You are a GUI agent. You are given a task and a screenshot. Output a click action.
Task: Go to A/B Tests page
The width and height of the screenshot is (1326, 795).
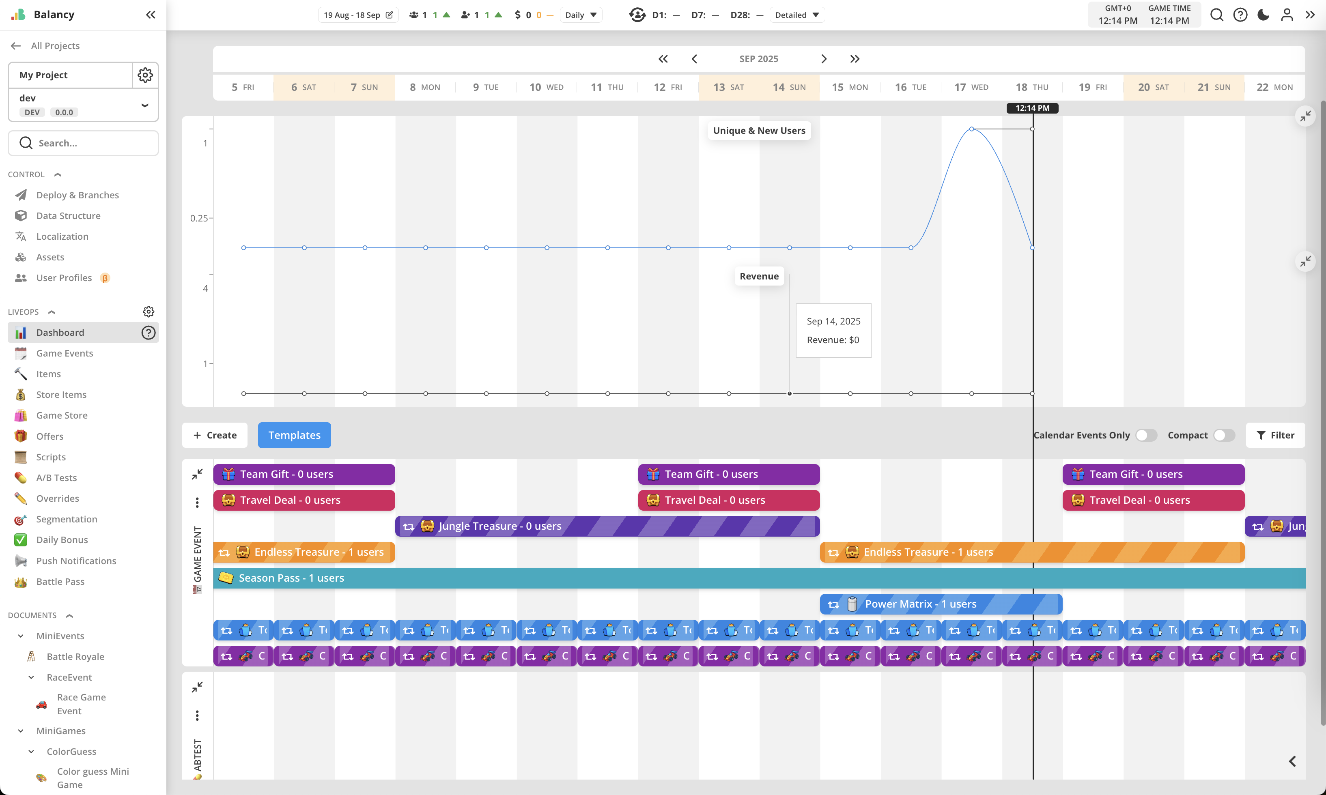[56, 477]
